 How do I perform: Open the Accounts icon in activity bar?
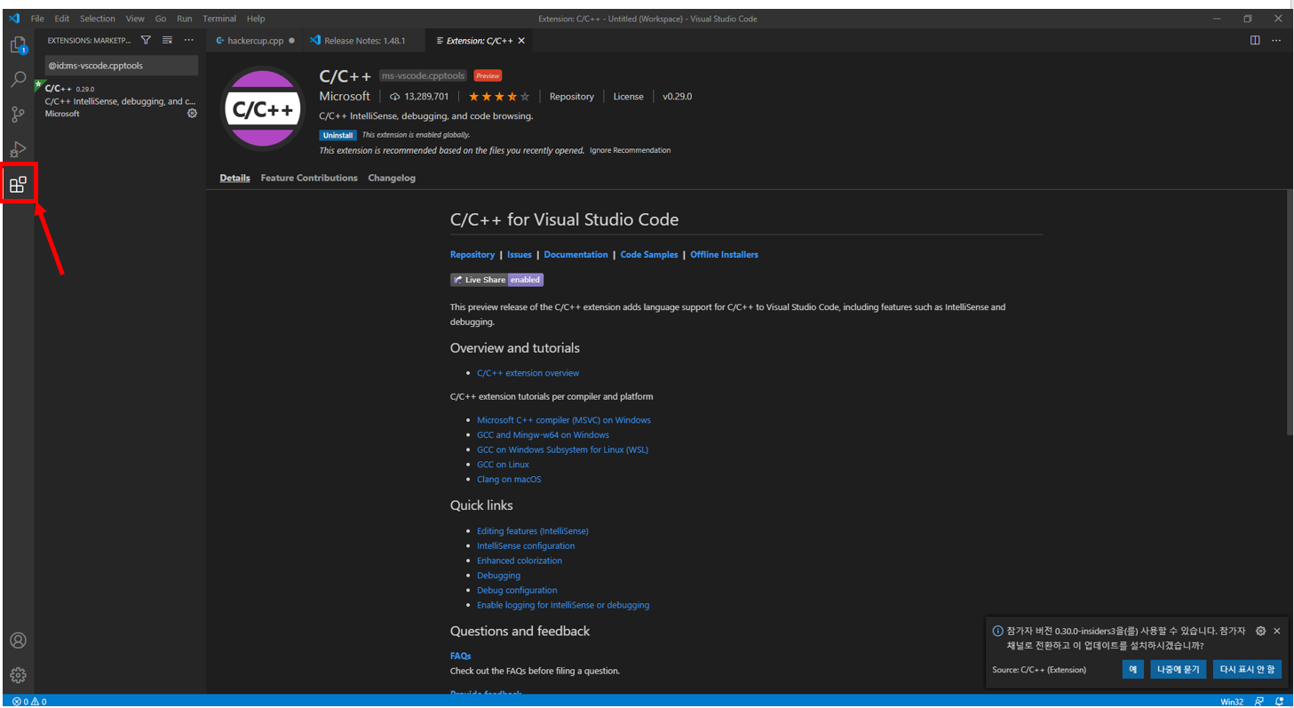point(18,640)
